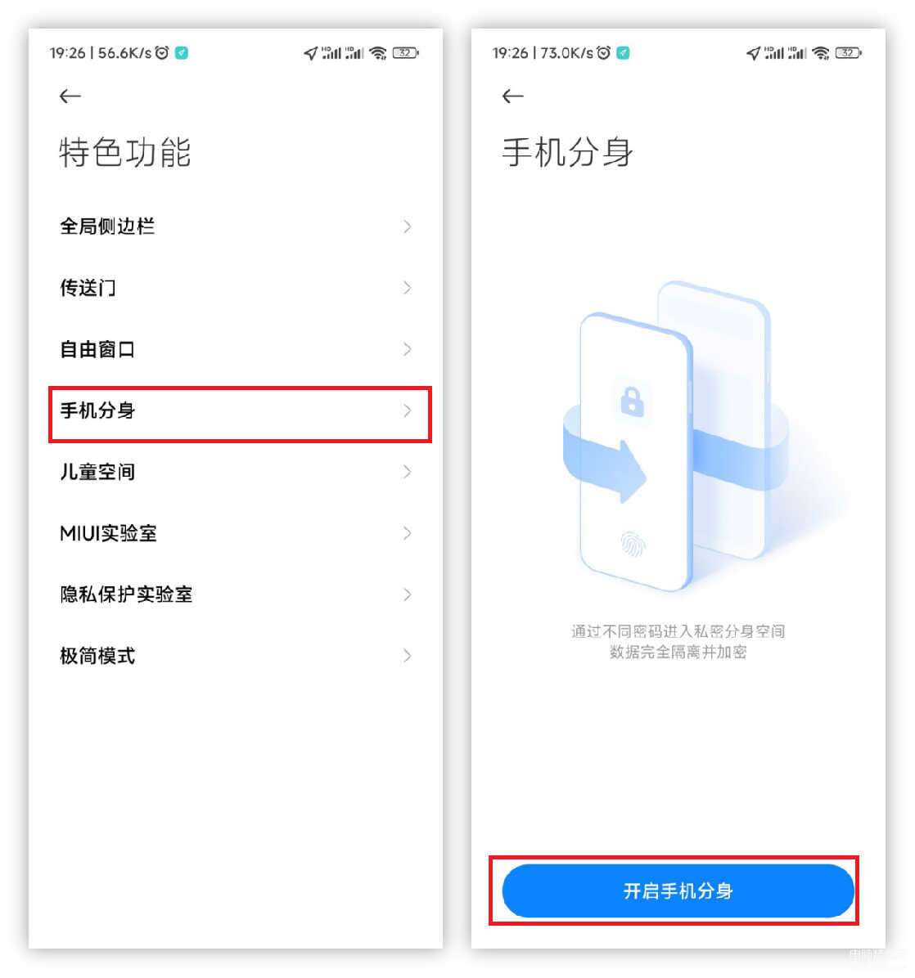Tap battery icon in right phone status bar
Image resolution: width=915 pixels, height=978 pixels.
click(x=848, y=53)
